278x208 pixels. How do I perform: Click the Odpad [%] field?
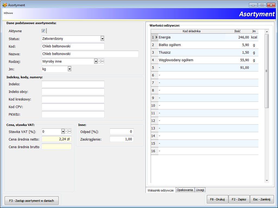coord(122,132)
